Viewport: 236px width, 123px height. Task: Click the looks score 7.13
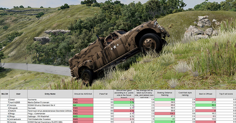[x=124, y=105]
